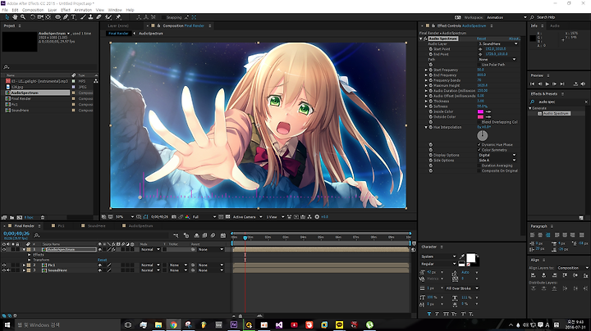Click the Start Point crosshair picker
Image resolution: width=591 pixels, height=331 pixels.
pyautogui.click(x=480, y=49)
